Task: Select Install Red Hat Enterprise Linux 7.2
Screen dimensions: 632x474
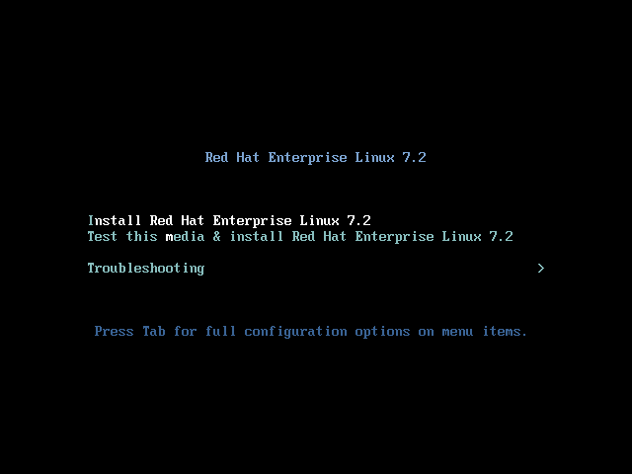Action: tap(229, 221)
